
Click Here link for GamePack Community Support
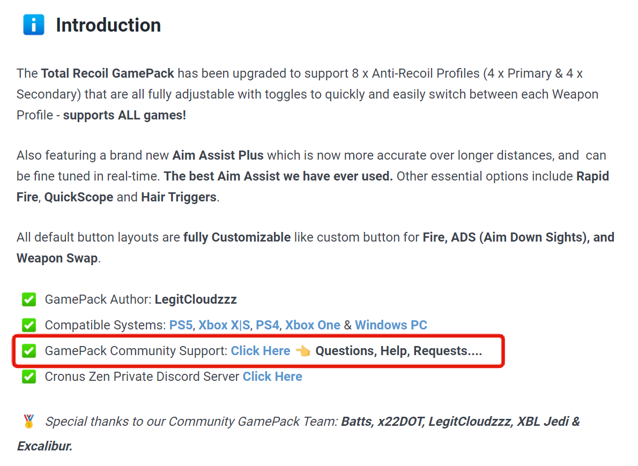(x=261, y=351)
